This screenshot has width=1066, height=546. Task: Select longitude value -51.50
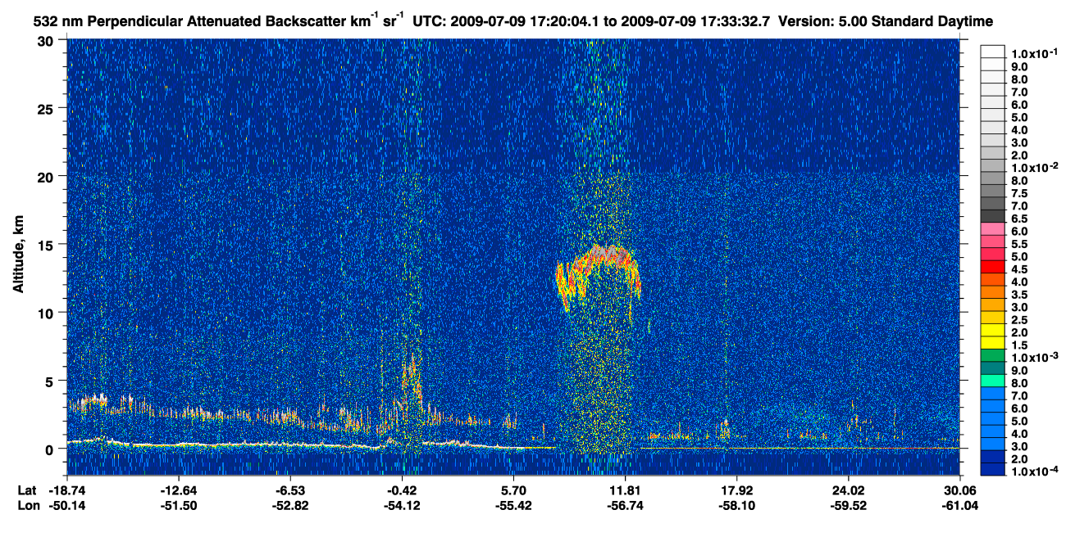pos(180,505)
